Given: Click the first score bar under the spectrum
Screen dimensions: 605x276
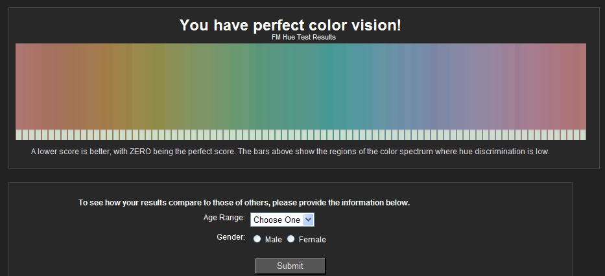Looking at the screenshot, I should coord(19,135).
